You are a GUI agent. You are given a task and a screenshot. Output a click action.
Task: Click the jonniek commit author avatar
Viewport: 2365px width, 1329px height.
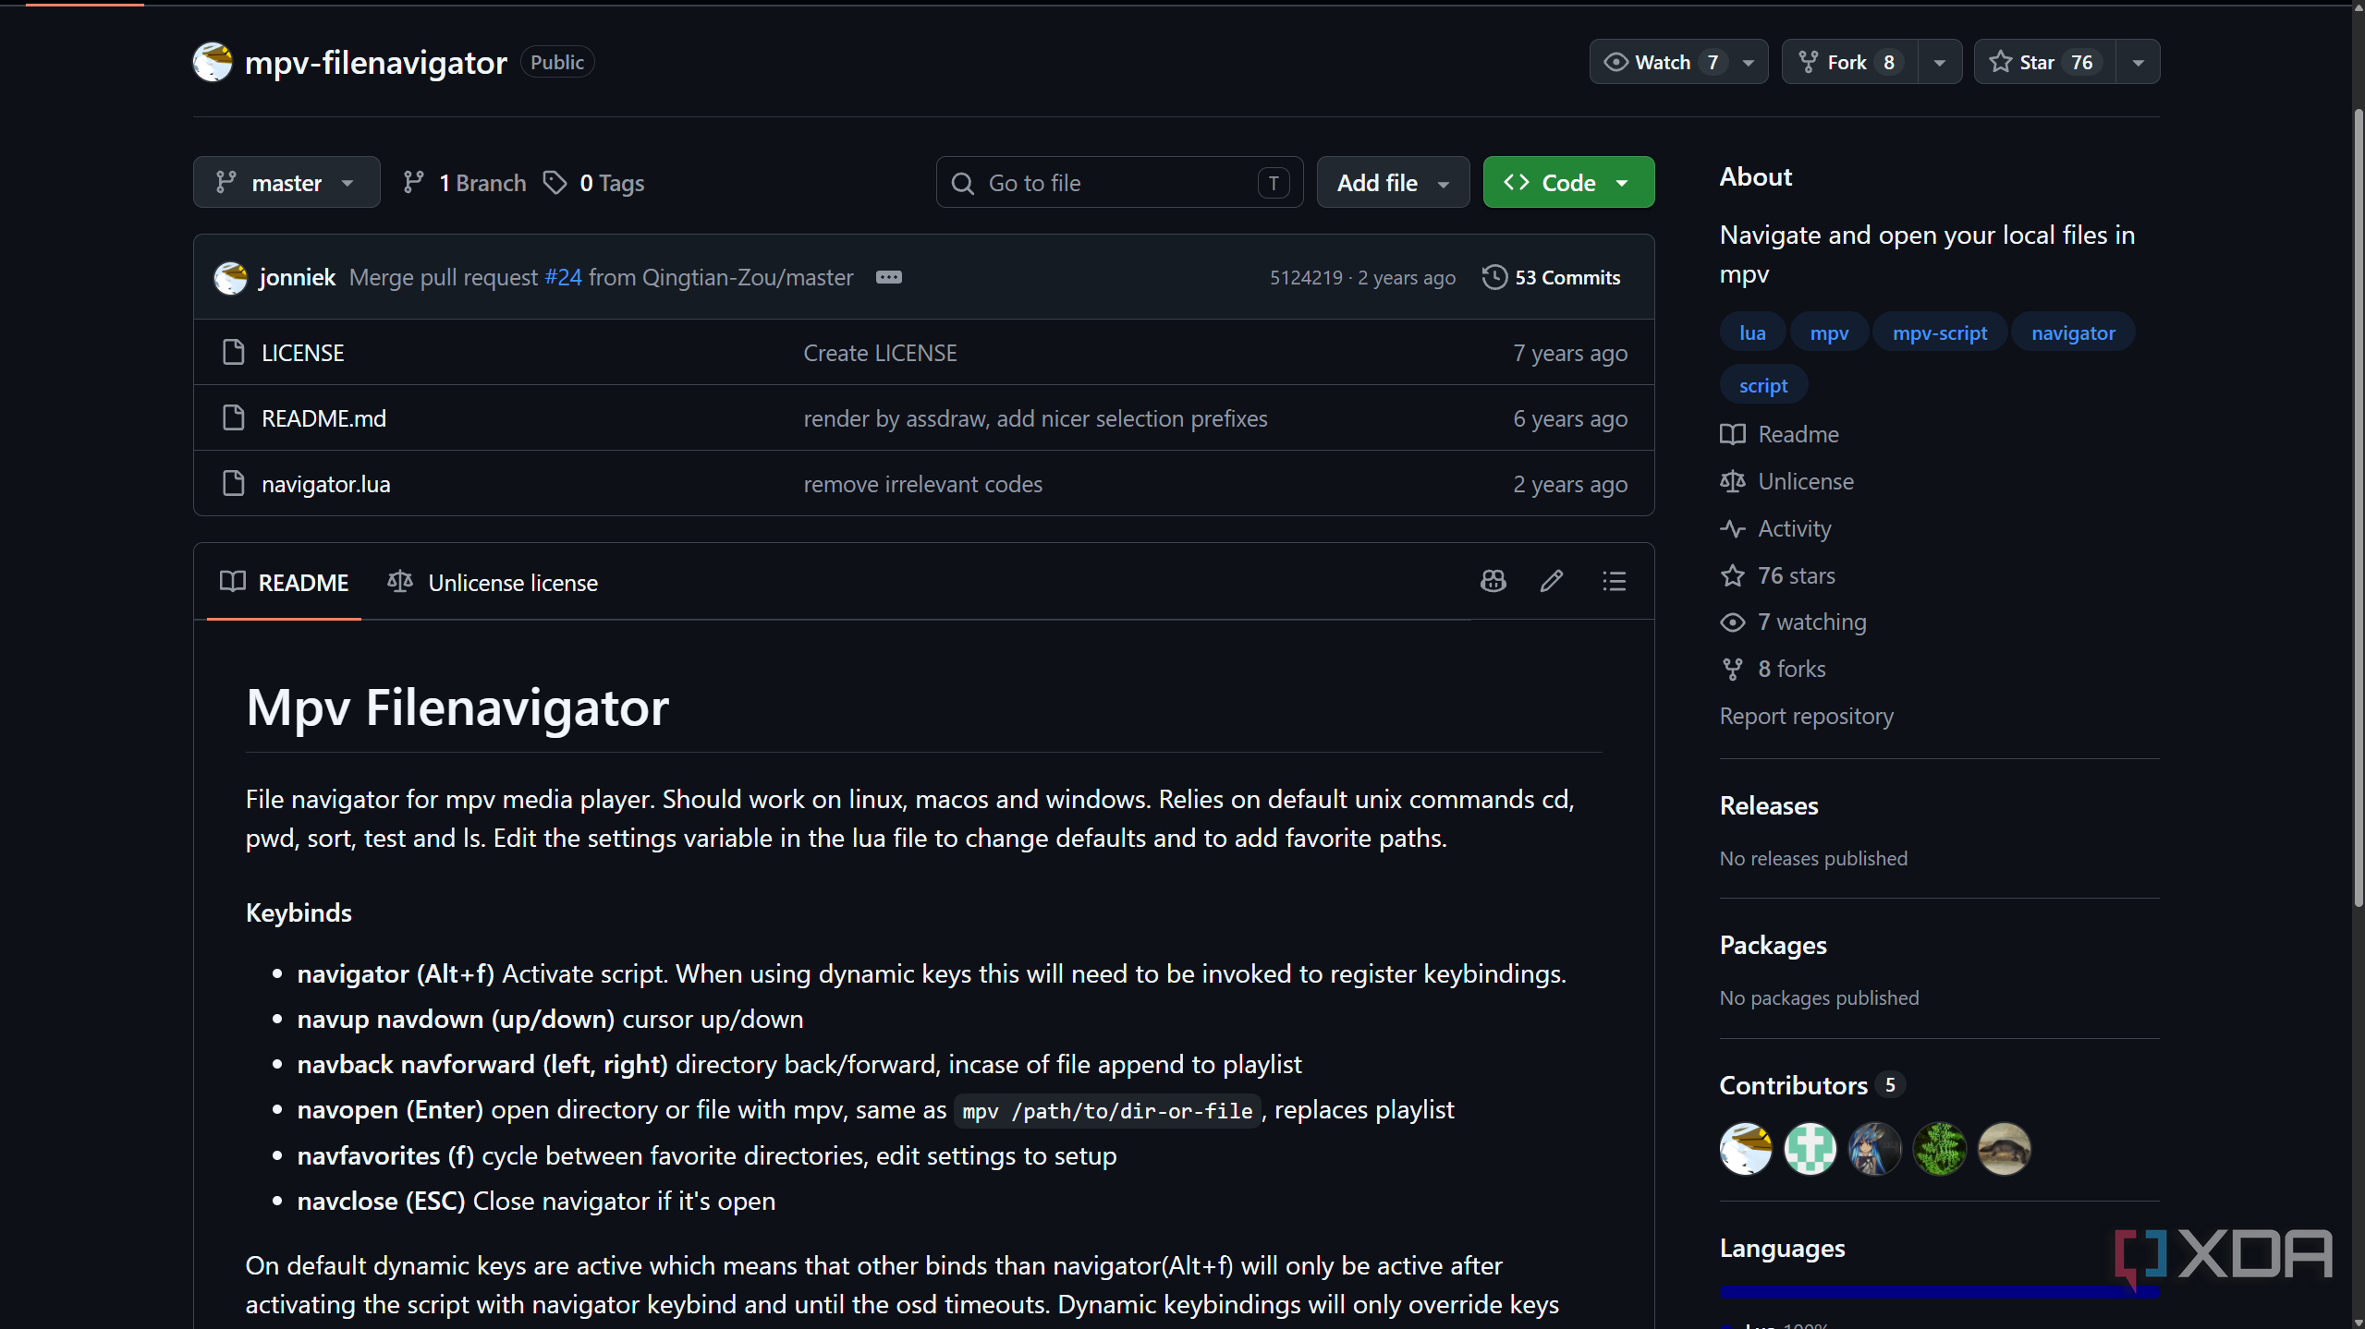point(230,277)
